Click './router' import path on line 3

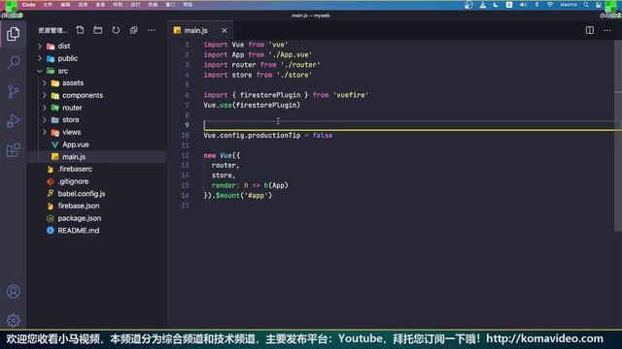pos(300,65)
